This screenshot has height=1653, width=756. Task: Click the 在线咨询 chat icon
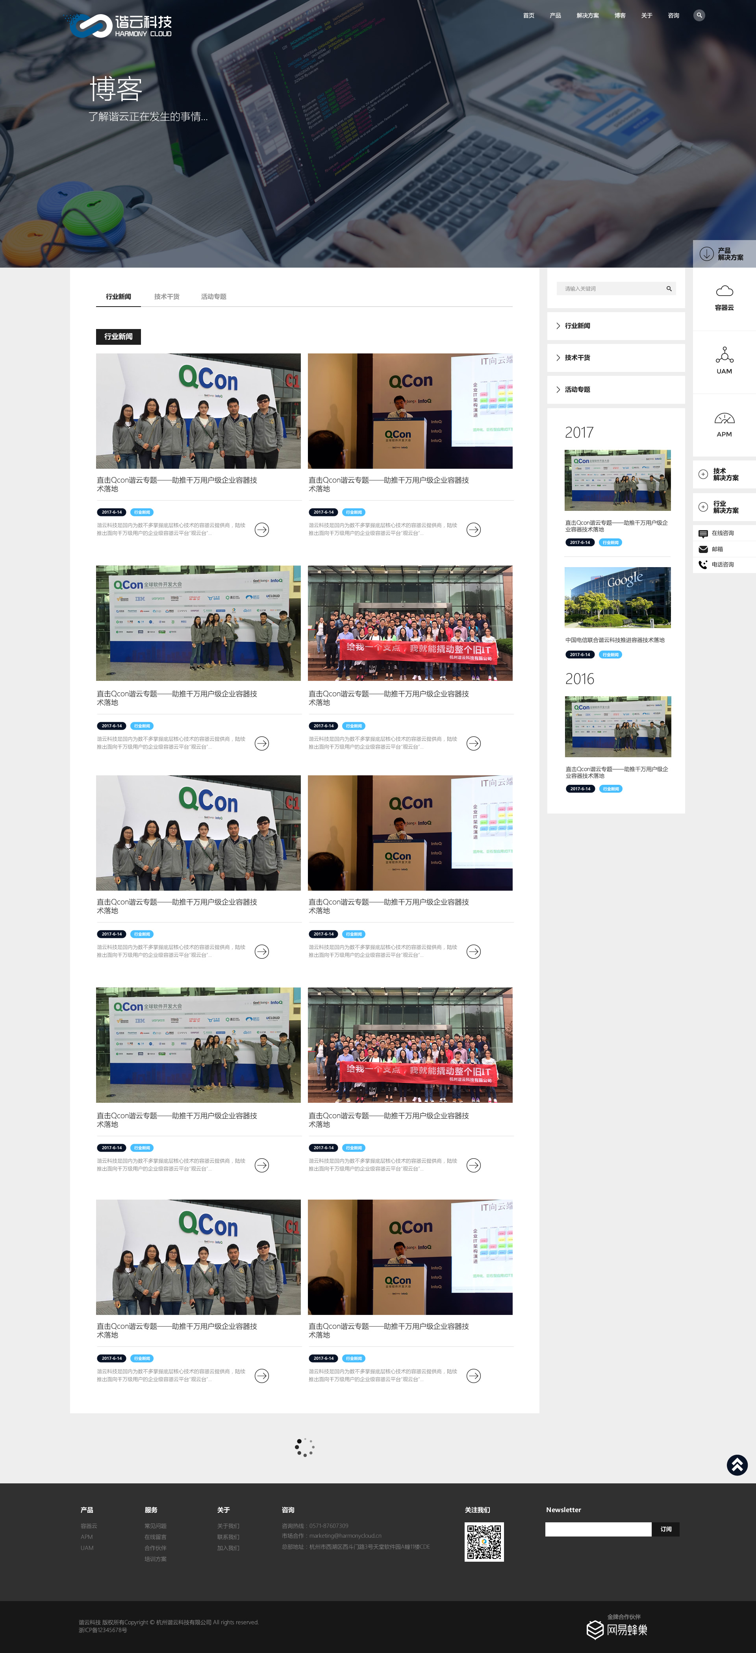click(703, 533)
